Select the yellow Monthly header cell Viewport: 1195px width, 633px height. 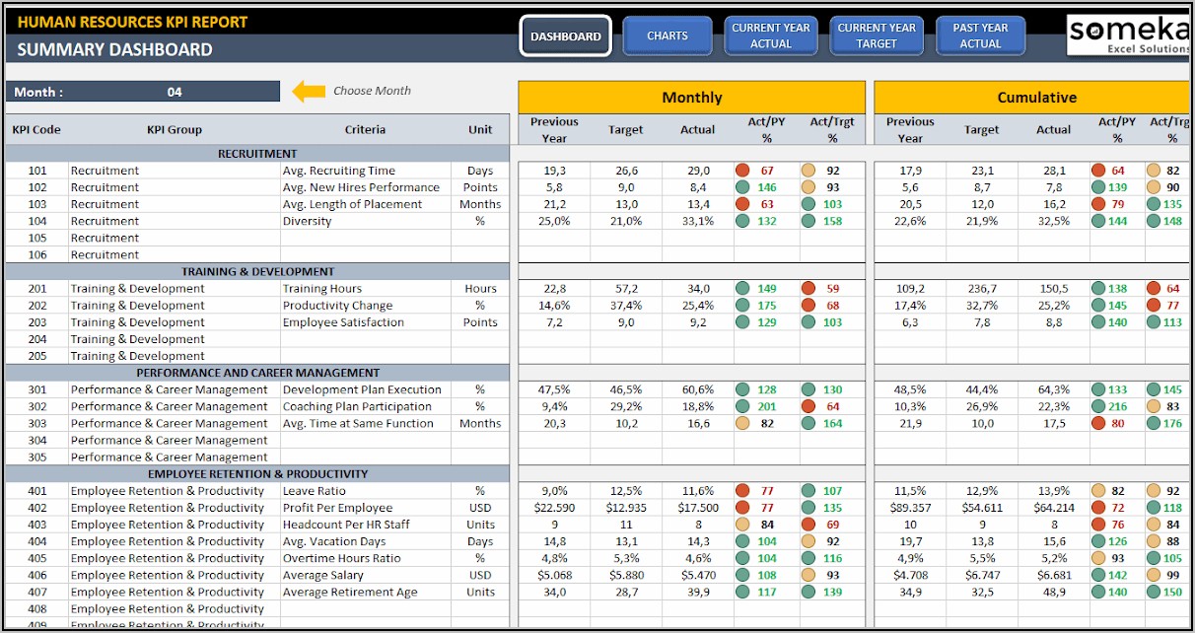(x=691, y=98)
